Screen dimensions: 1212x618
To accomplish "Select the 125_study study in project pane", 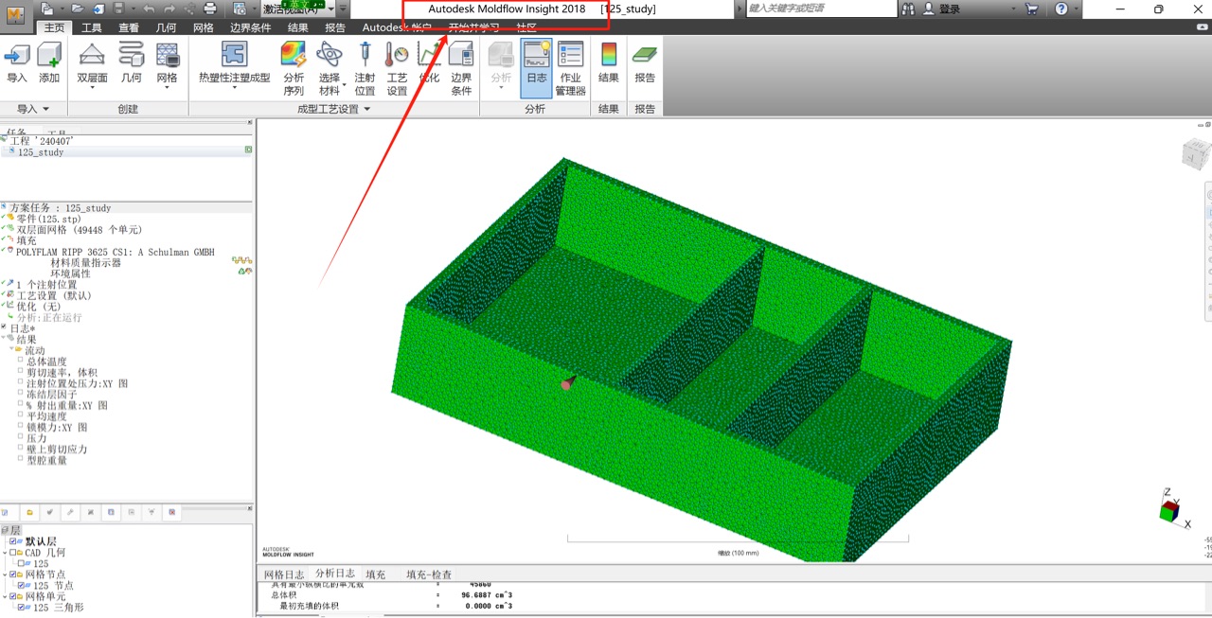I will [41, 152].
